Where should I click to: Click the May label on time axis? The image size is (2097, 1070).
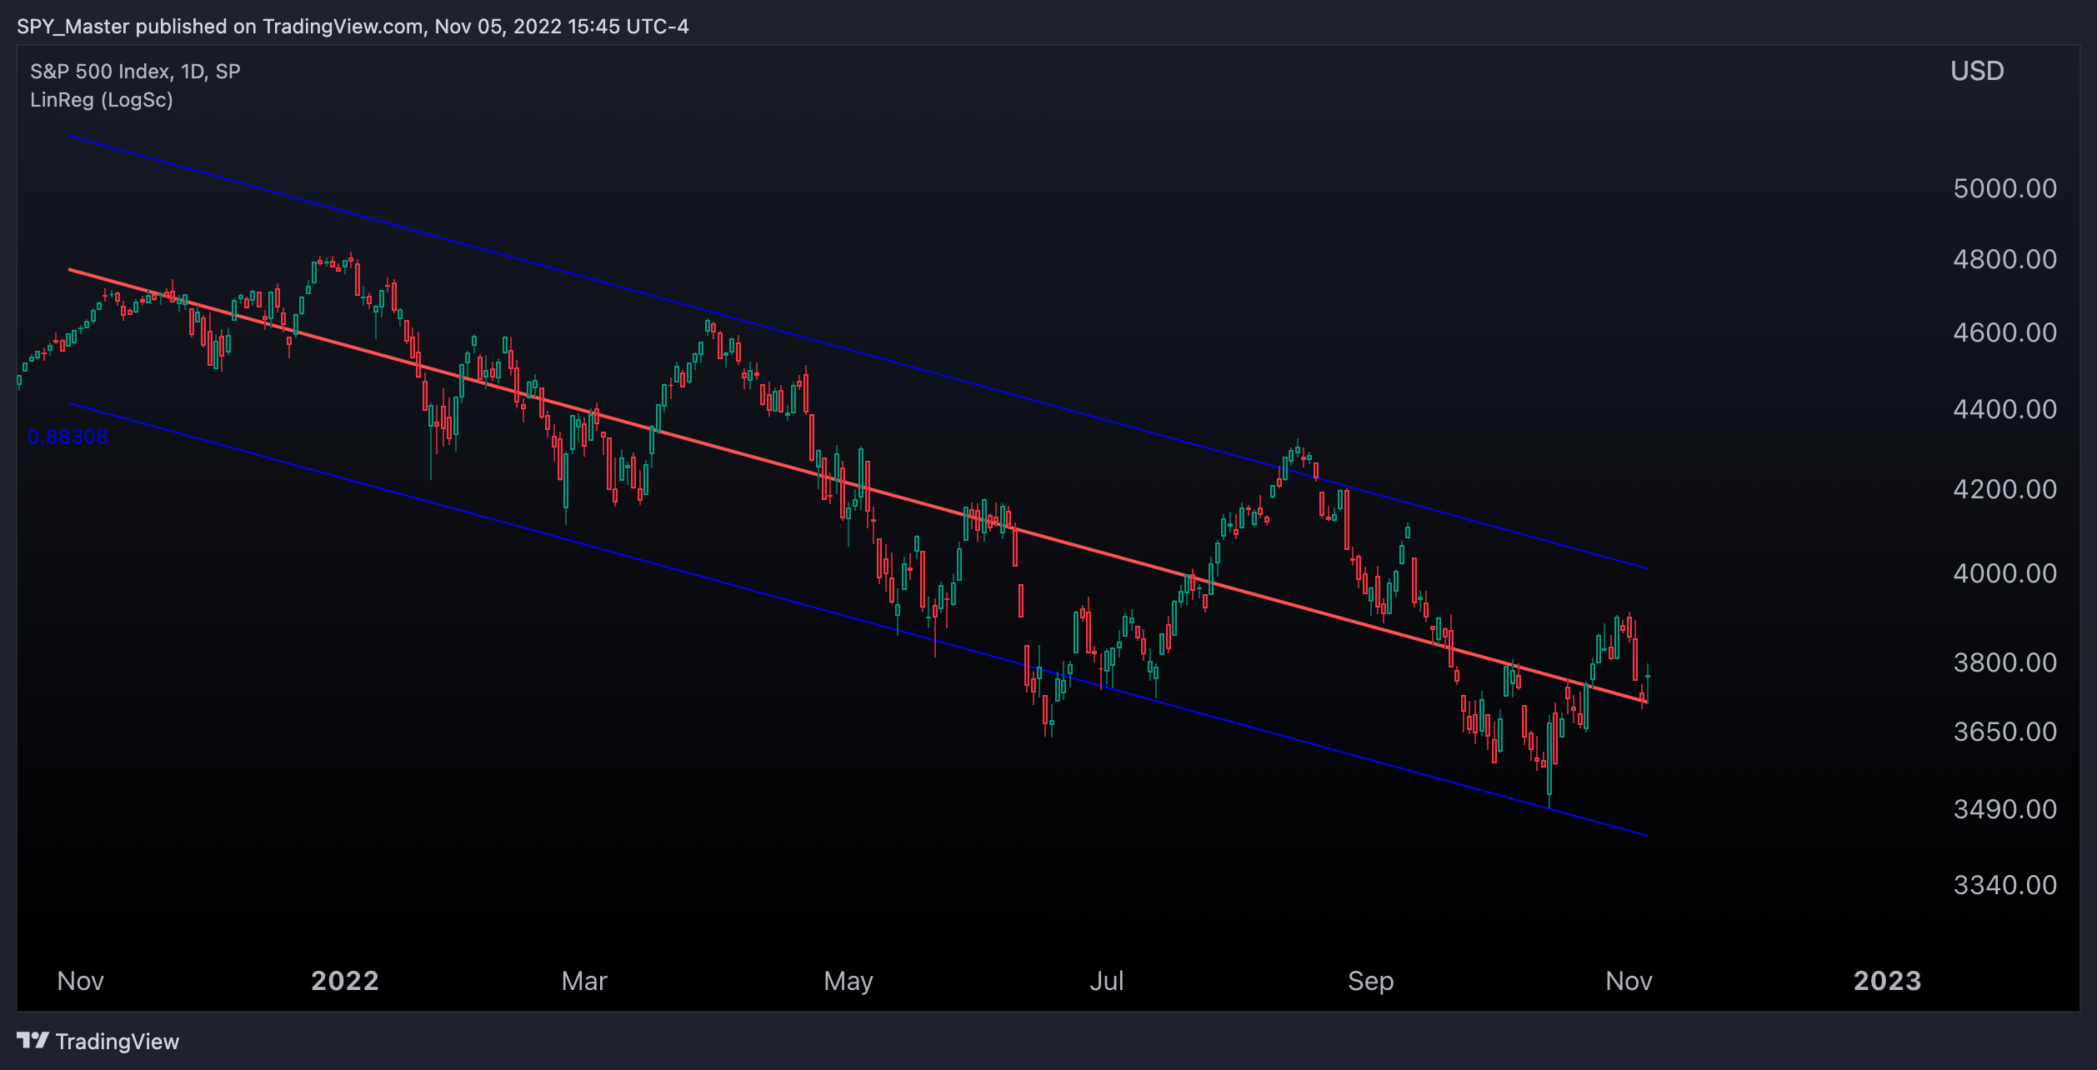click(848, 982)
